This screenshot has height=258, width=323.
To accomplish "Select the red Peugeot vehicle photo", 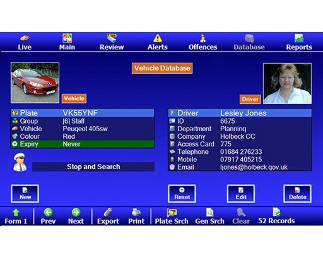I will pyautogui.click(x=35, y=83).
